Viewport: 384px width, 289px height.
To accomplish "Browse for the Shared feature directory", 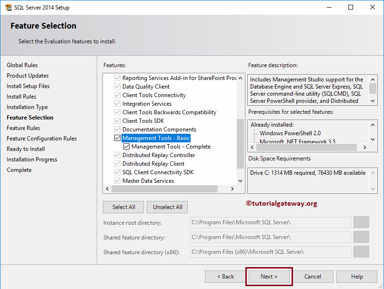I will [x=361, y=237].
